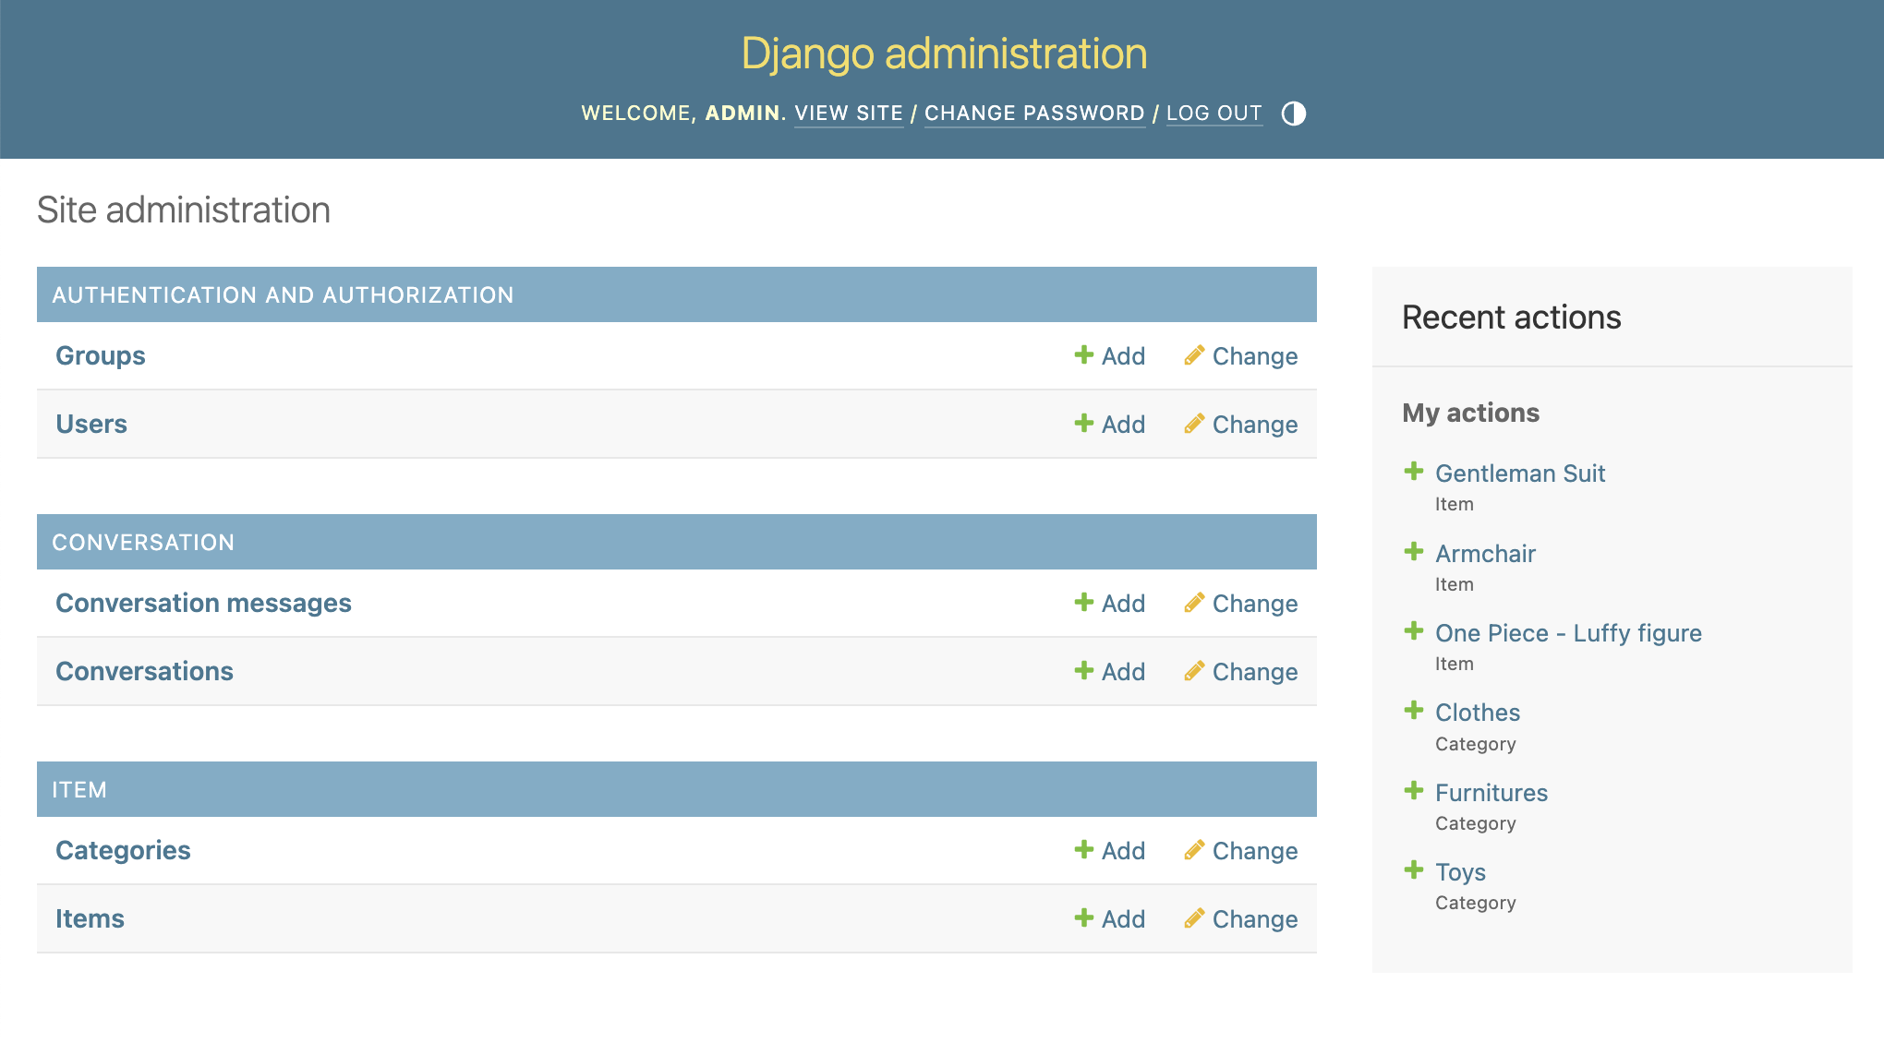Click the CHANGE PASSWORD link
The image size is (1884, 1043).
tap(1034, 113)
